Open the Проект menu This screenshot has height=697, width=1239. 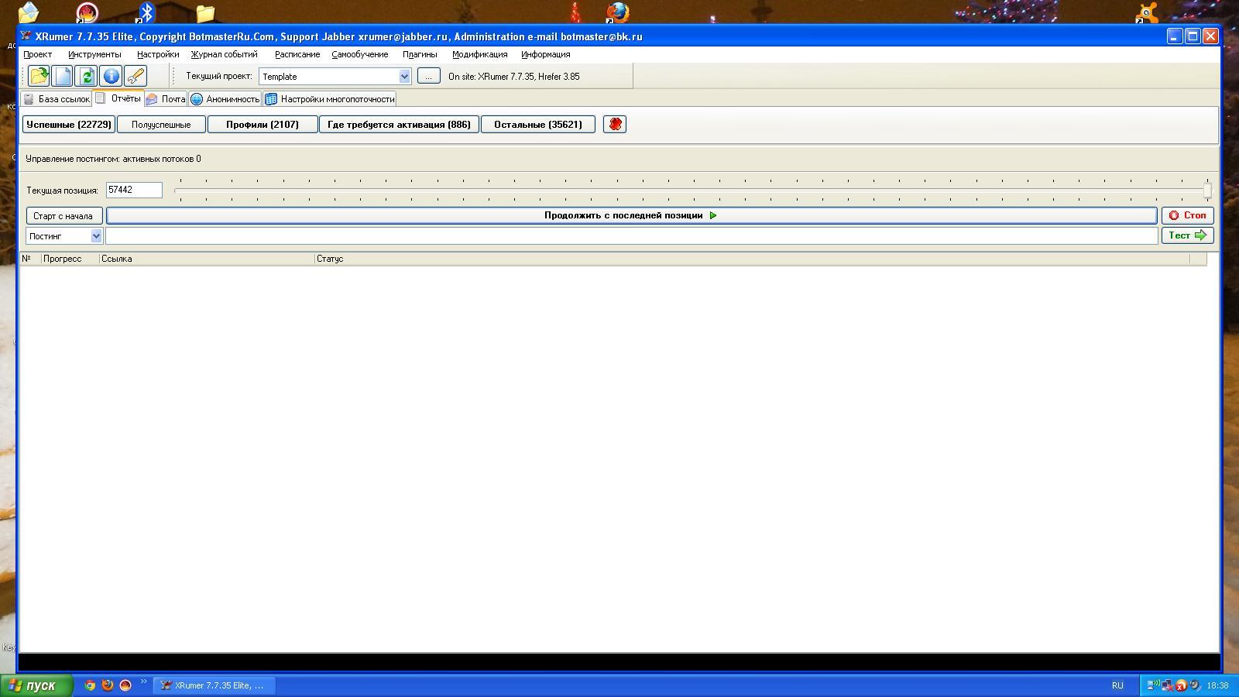[x=37, y=54]
